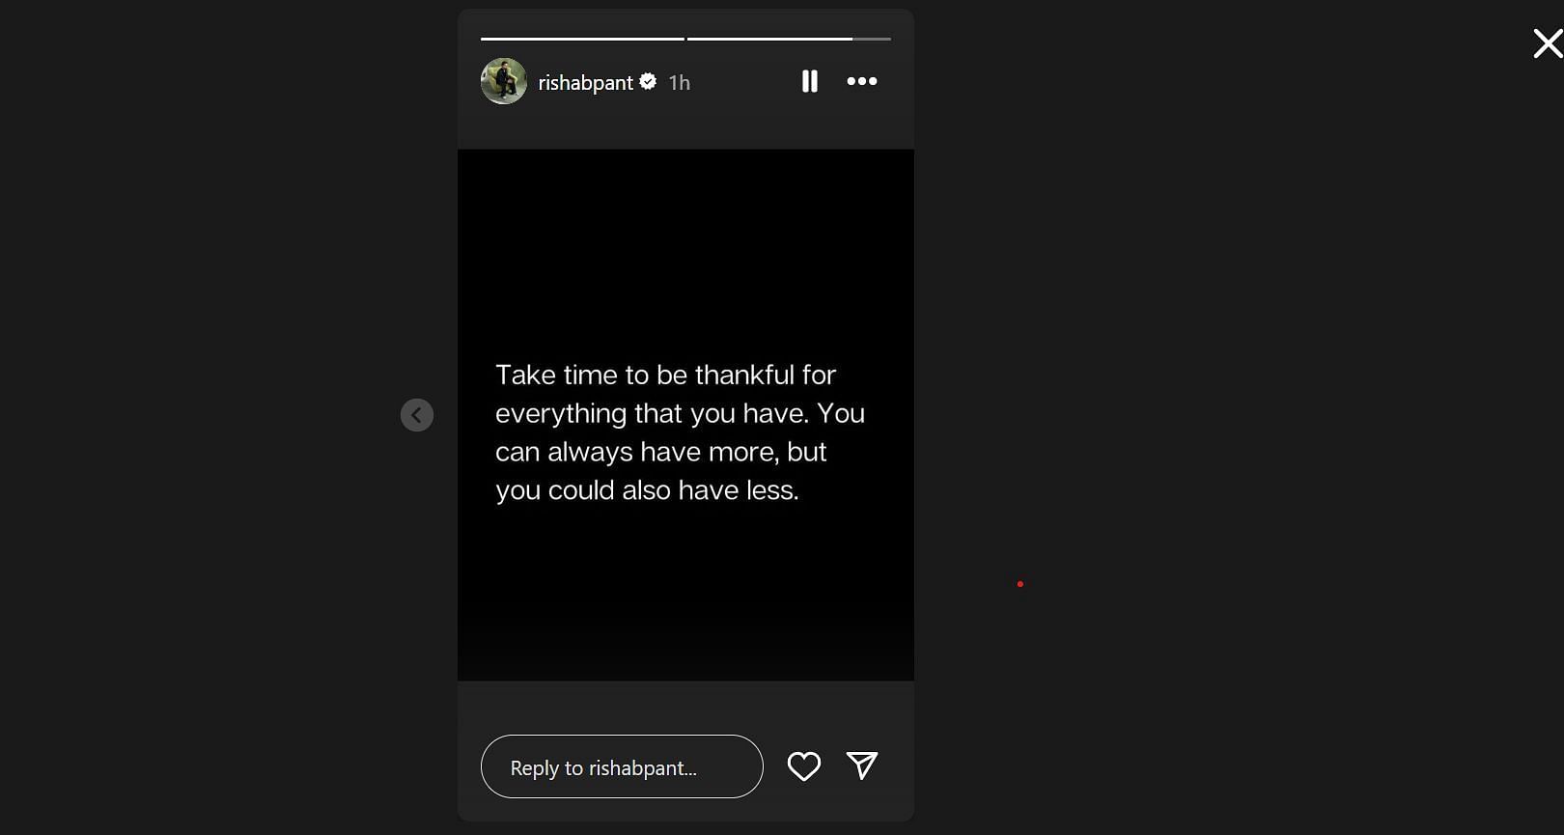
Task: Click the unfilled end of the progress bar
Action: pyautogui.click(x=872, y=39)
